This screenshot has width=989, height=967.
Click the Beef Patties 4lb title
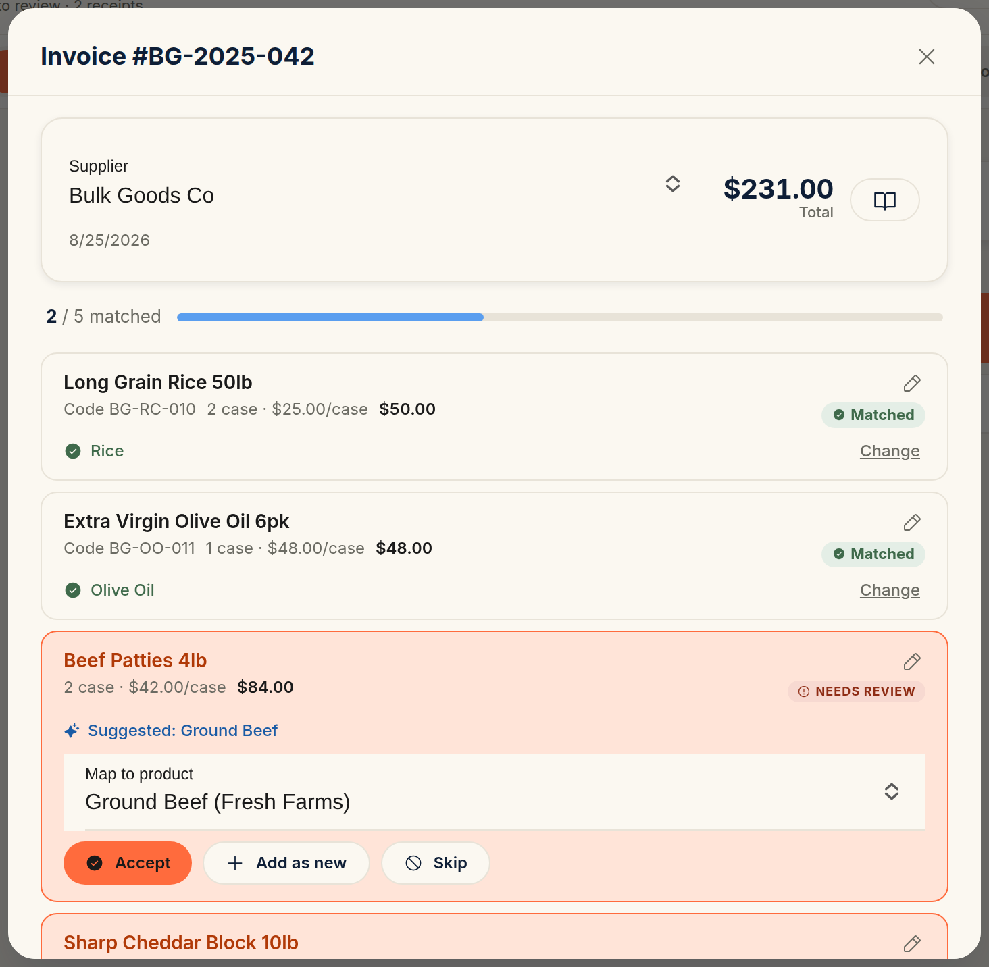(135, 660)
